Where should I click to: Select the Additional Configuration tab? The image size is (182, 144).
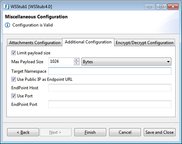point(88,42)
